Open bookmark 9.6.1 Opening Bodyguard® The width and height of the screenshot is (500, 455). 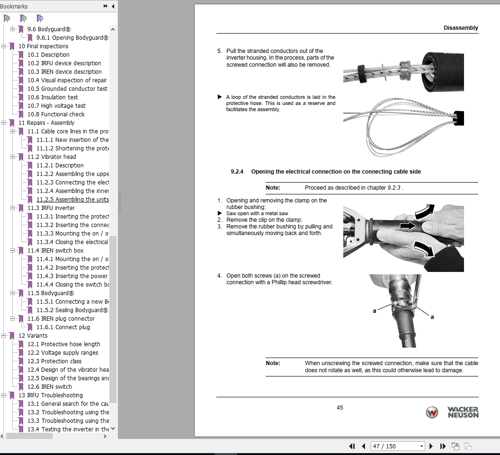[72, 37]
